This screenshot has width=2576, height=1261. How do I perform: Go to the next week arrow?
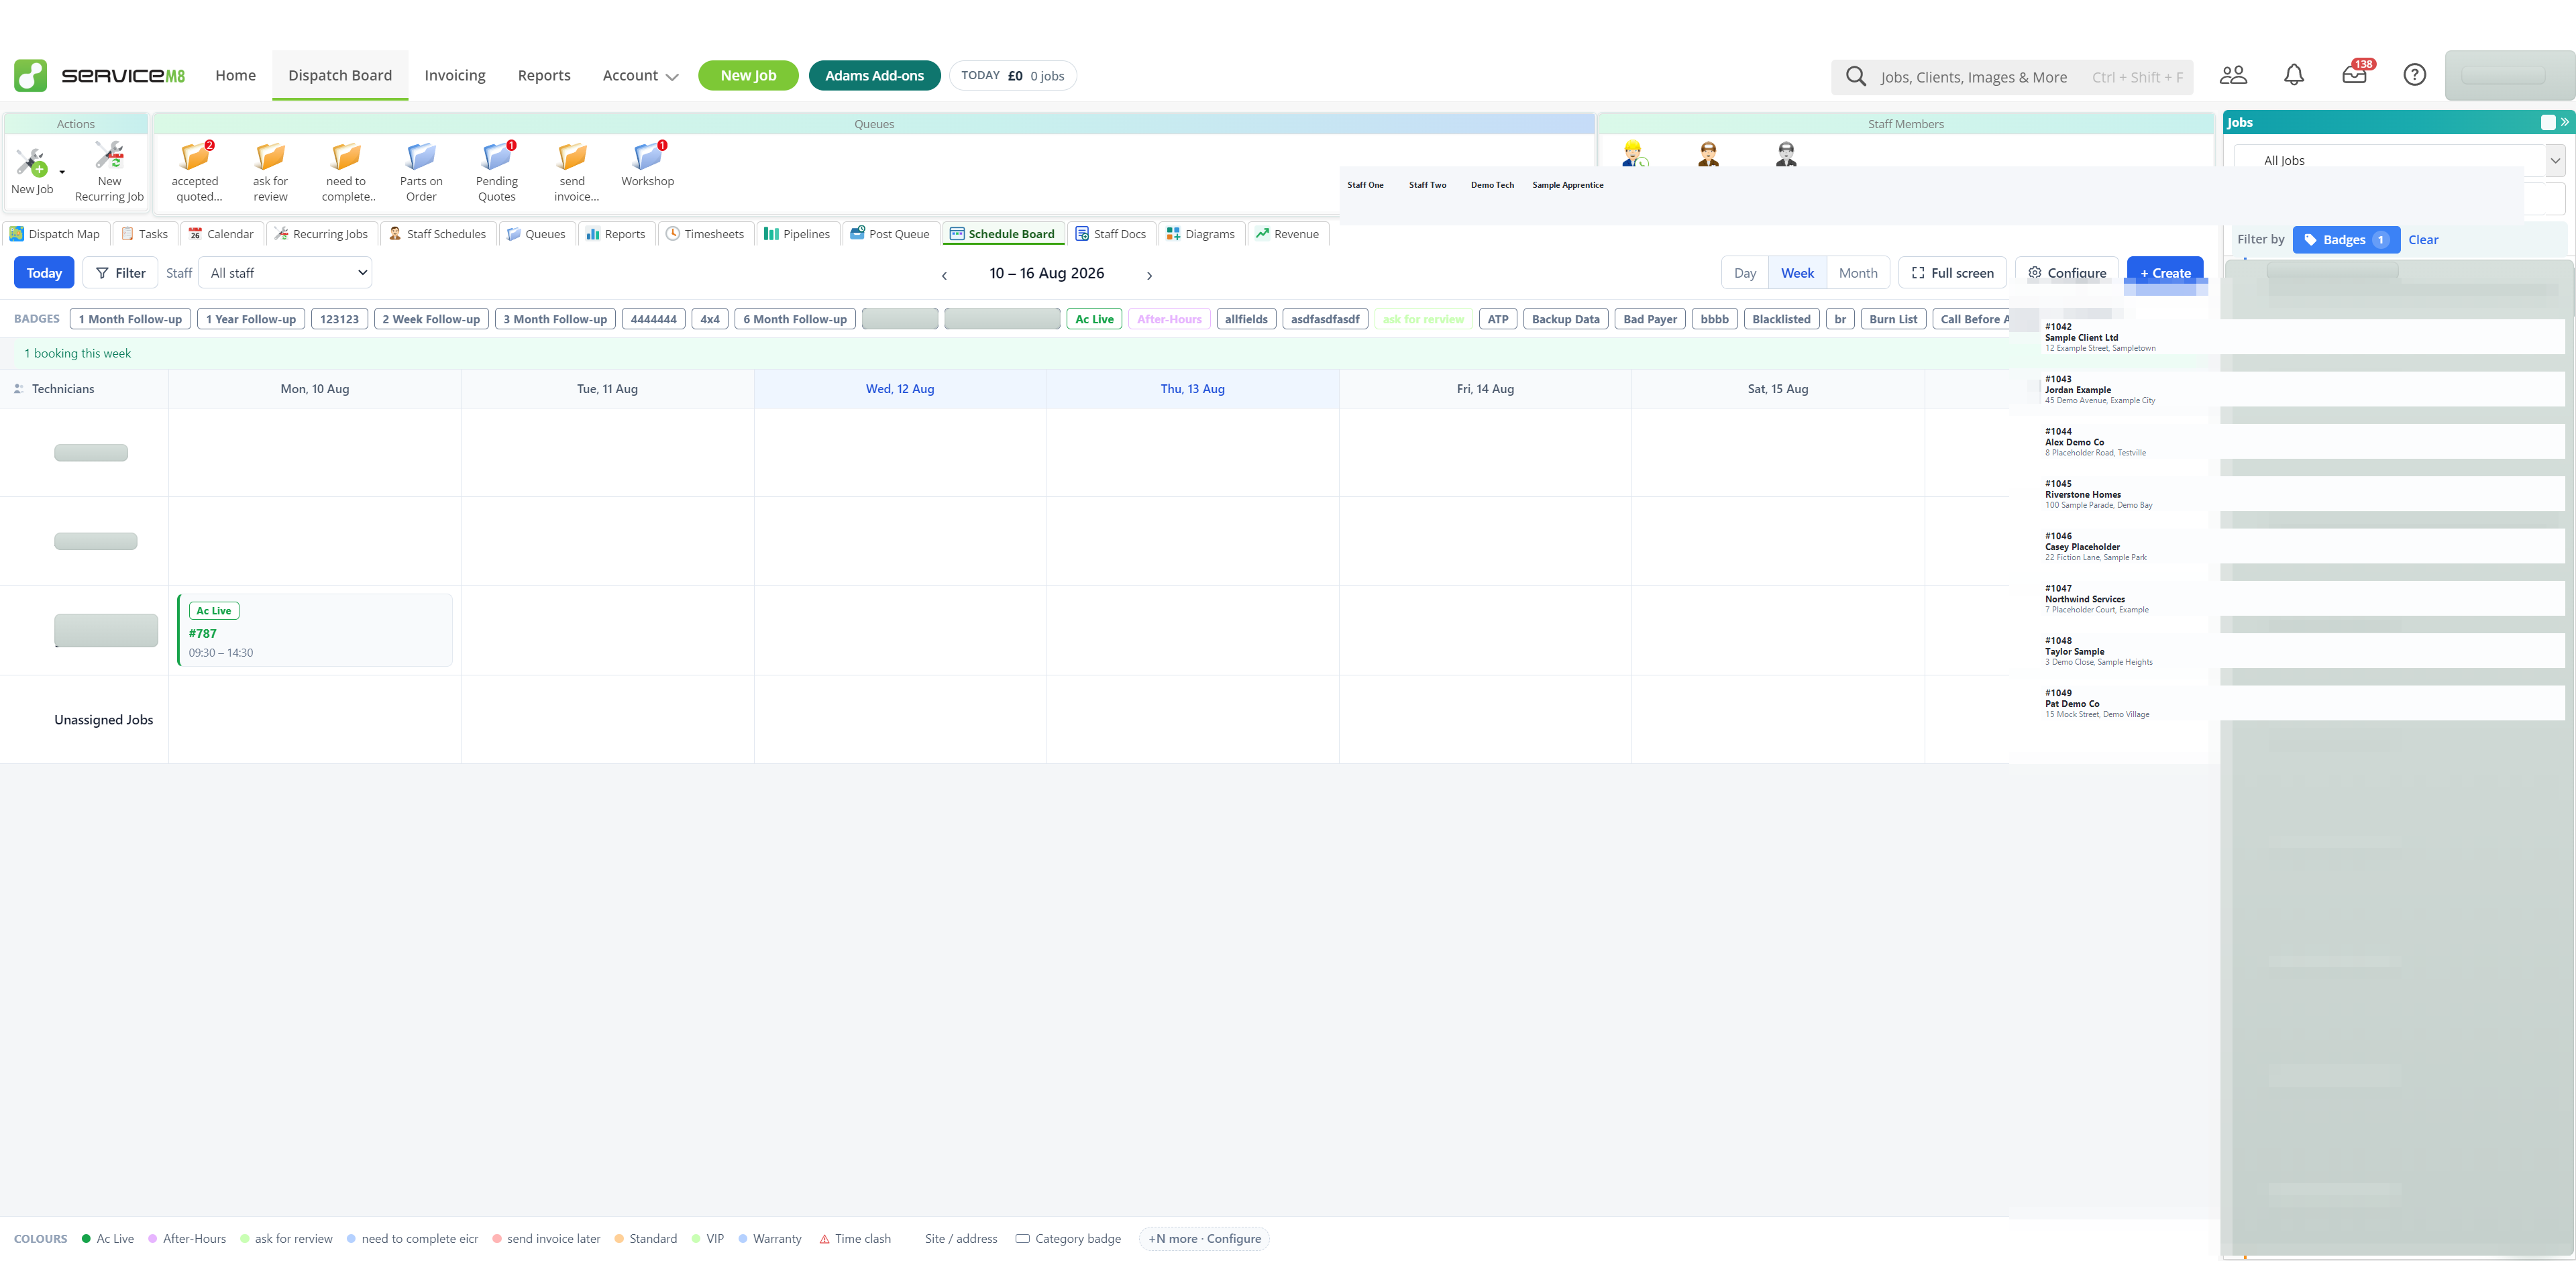pos(1149,275)
